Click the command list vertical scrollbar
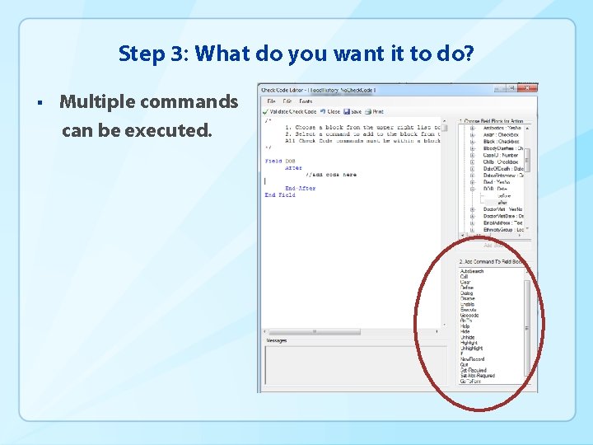The width and height of the screenshot is (593, 445). click(527, 328)
